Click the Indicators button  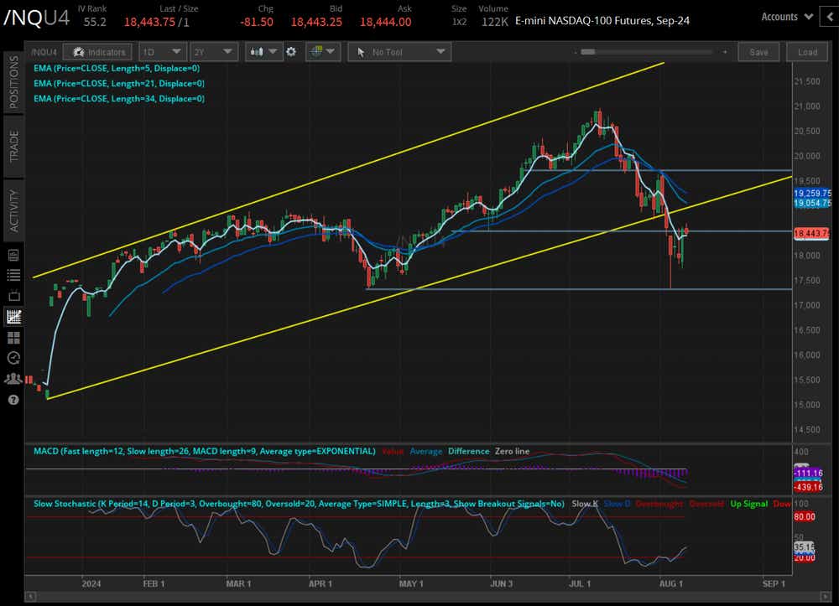click(97, 52)
